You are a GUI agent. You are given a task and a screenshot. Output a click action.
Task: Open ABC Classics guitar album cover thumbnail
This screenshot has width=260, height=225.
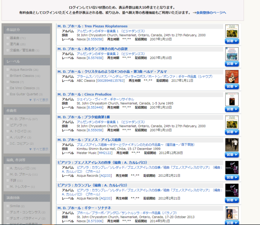coord(232,77)
